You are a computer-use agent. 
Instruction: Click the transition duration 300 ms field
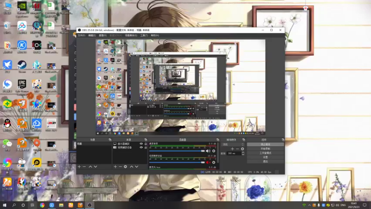point(234,154)
